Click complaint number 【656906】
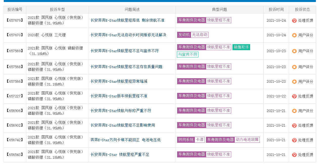Viewport: 331px width, 166px height. 15,111
